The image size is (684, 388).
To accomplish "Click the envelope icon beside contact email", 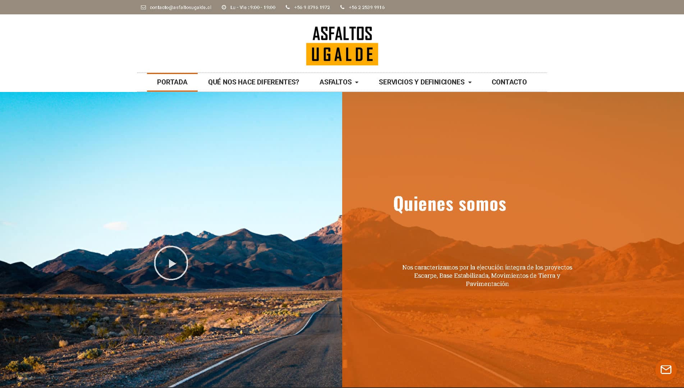I will coord(143,7).
